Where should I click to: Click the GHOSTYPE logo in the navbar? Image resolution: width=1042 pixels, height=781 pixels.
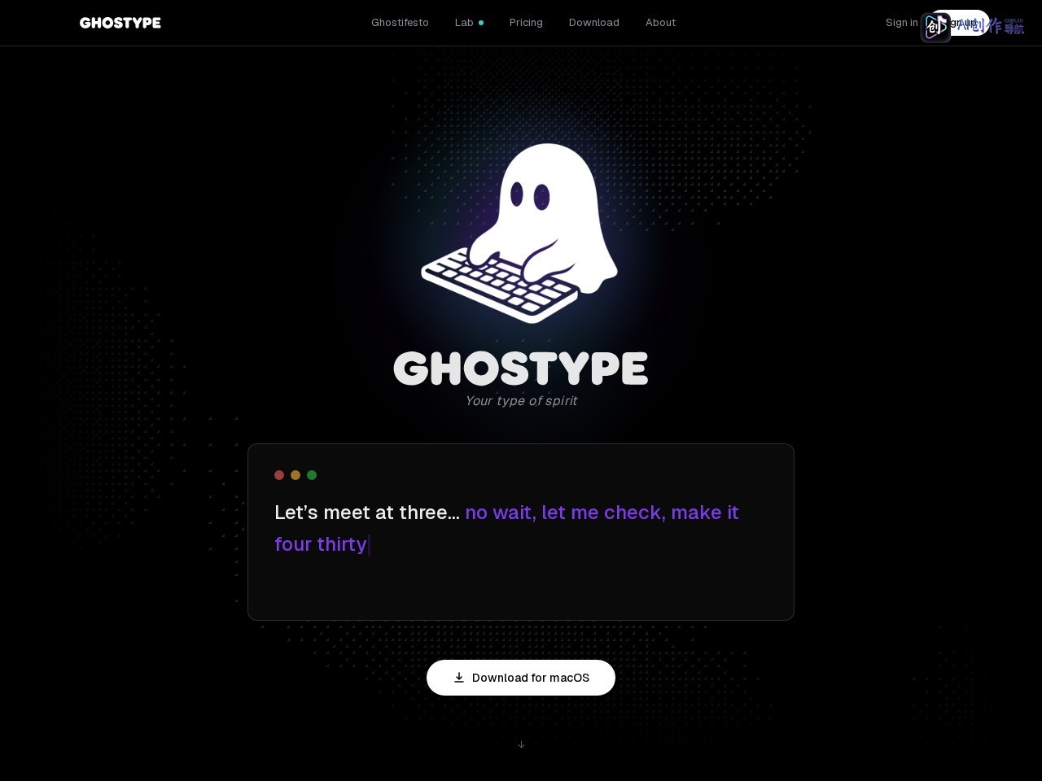coord(120,23)
